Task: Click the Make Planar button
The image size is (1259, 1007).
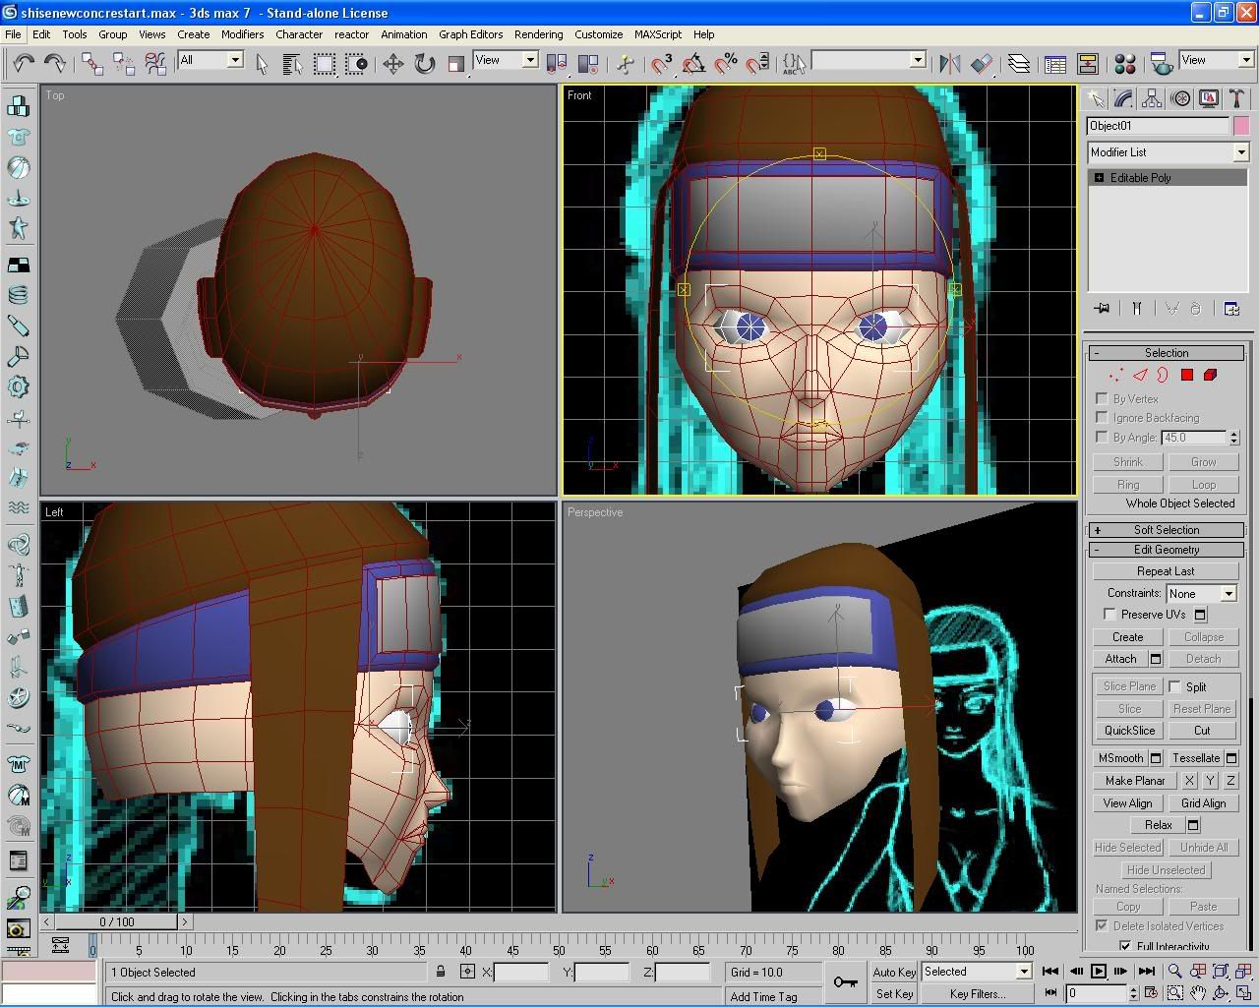Action: 1135,780
